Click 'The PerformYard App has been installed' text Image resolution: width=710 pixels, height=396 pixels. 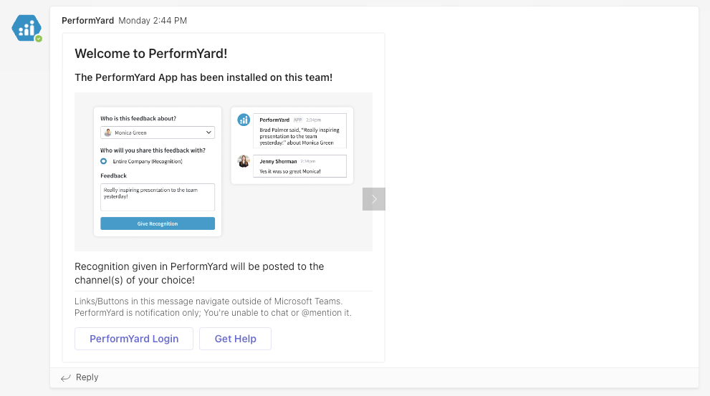203,77
